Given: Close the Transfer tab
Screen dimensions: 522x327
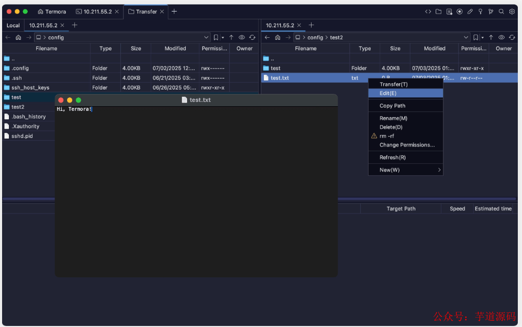Looking at the screenshot, I should (162, 12).
